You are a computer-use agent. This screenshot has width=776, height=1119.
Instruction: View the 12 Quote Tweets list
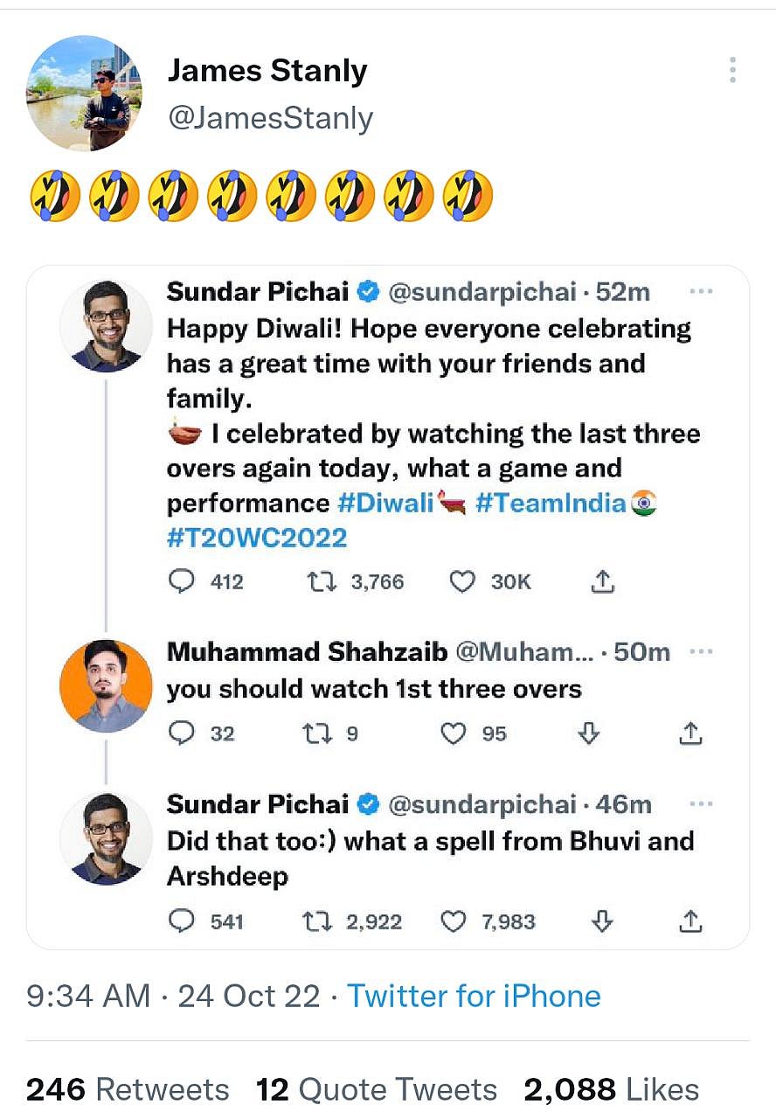376,1089
